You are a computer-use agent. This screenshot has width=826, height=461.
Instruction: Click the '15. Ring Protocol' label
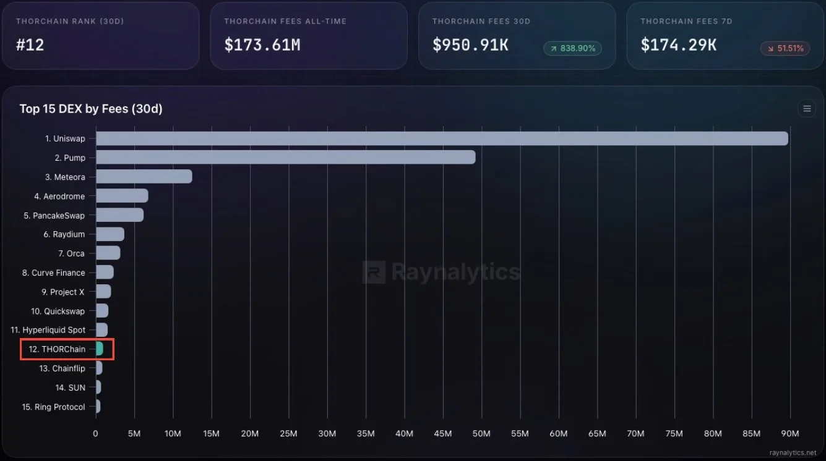click(53, 407)
